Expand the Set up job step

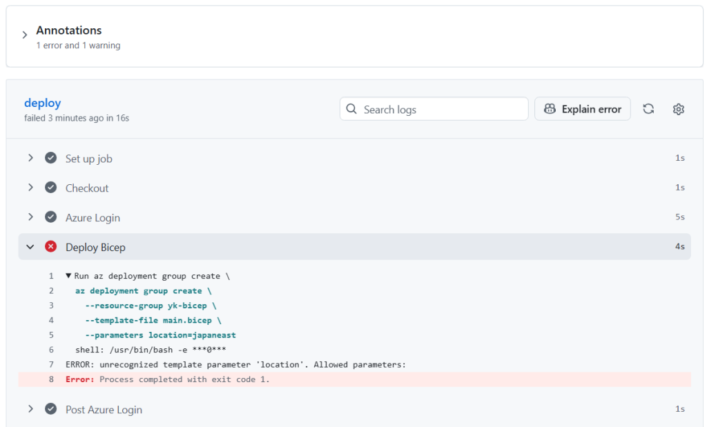click(30, 159)
